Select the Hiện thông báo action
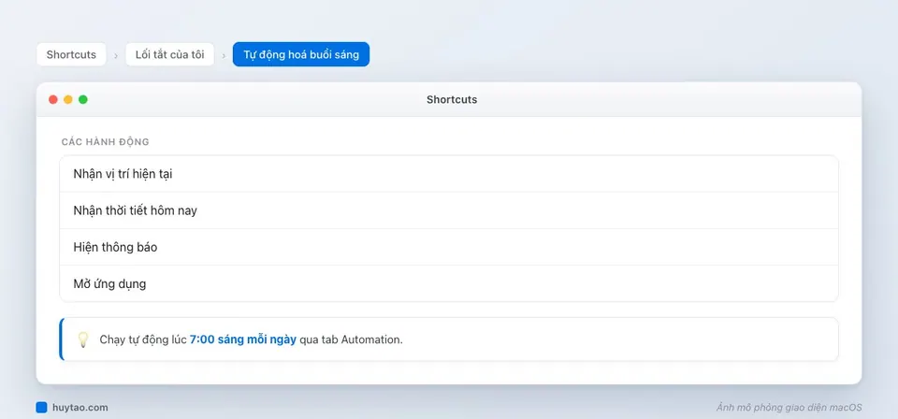The height and width of the screenshot is (419, 898). coord(449,247)
